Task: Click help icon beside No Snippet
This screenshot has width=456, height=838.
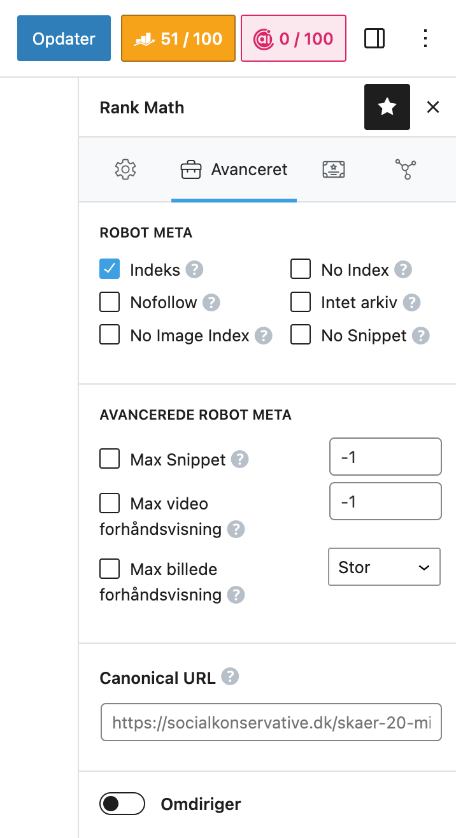Action: pyautogui.click(x=420, y=336)
